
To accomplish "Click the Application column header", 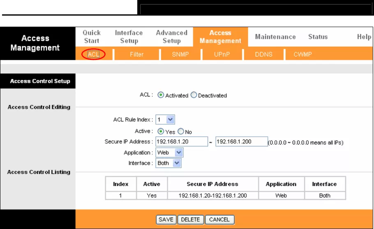I will 281,184.
